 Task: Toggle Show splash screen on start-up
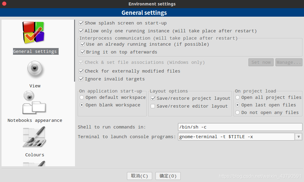click(81, 23)
